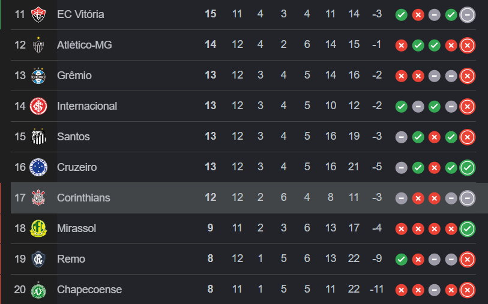
Task: Click the Remo club crest
Action: point(38,259)
